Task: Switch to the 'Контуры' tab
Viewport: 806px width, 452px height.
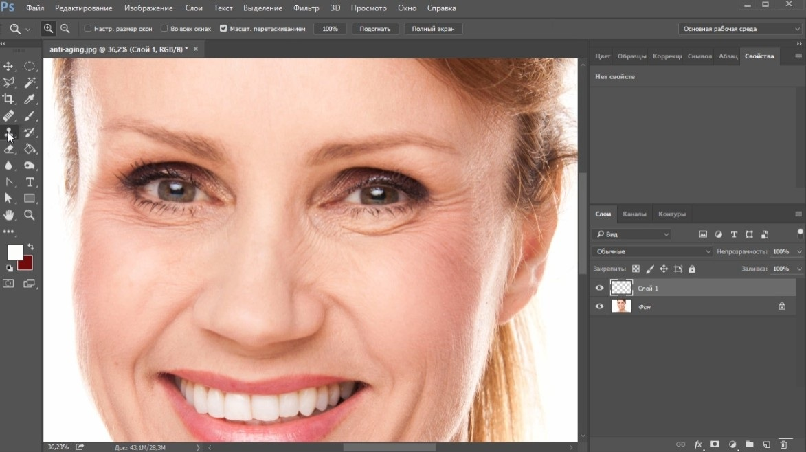Action: pyautogui.click(x=672, y=214)
